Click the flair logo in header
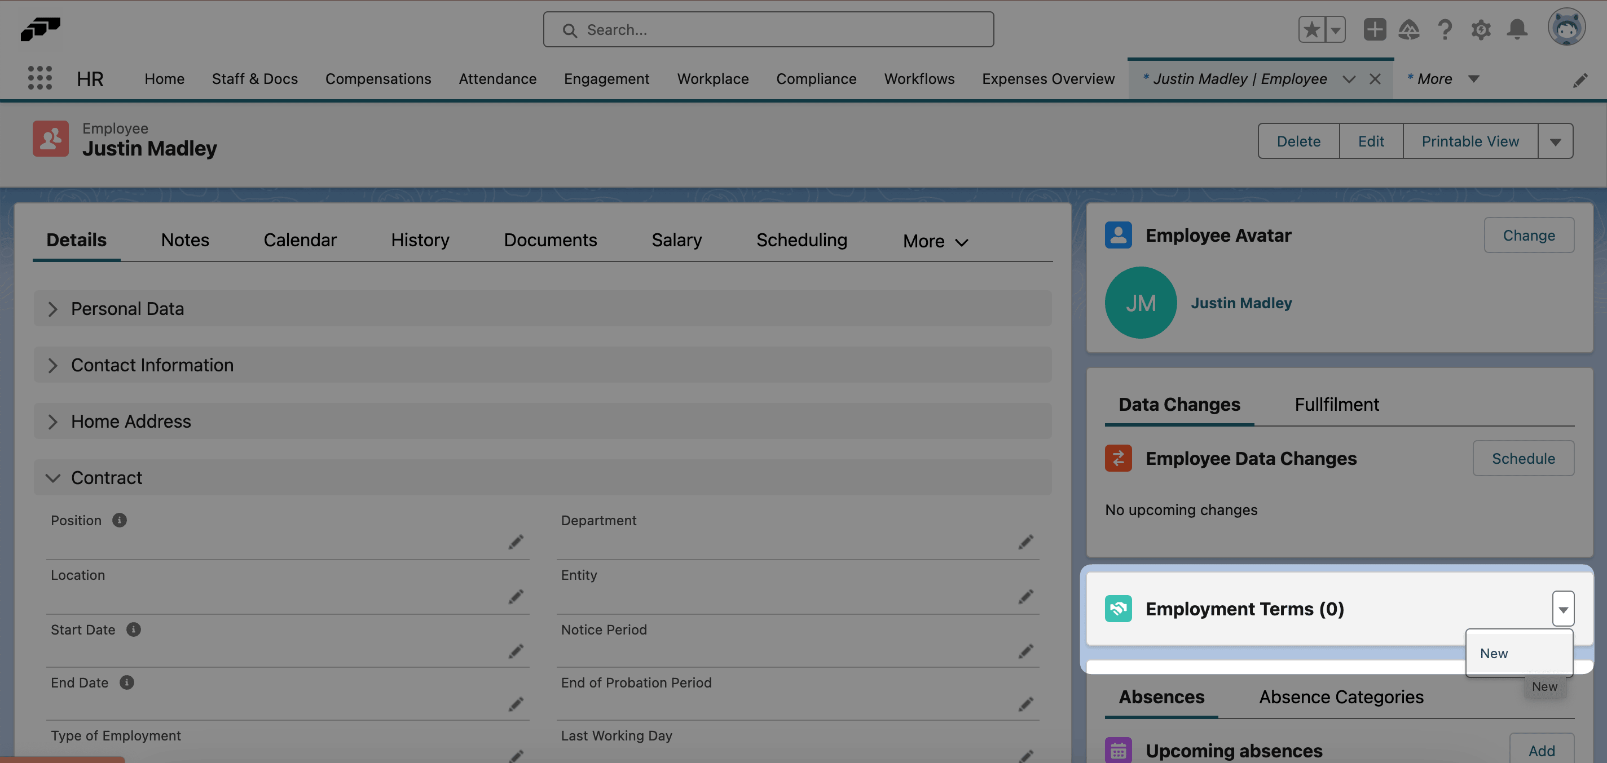 click(41, 29)
